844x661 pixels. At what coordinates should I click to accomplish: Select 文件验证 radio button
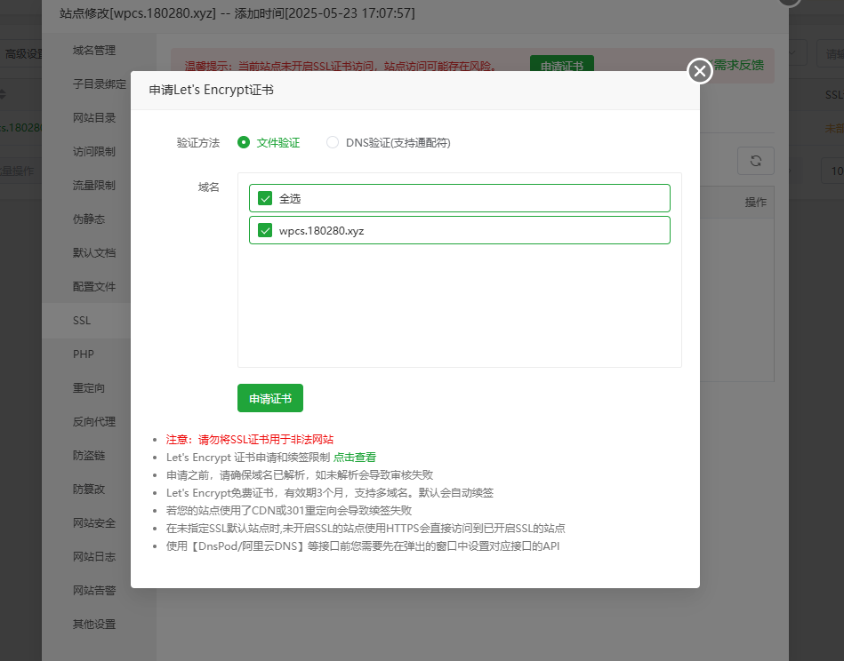(244, 142)
